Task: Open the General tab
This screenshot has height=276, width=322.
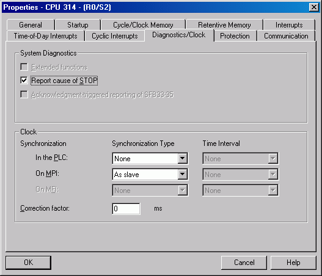Action: 31,25
